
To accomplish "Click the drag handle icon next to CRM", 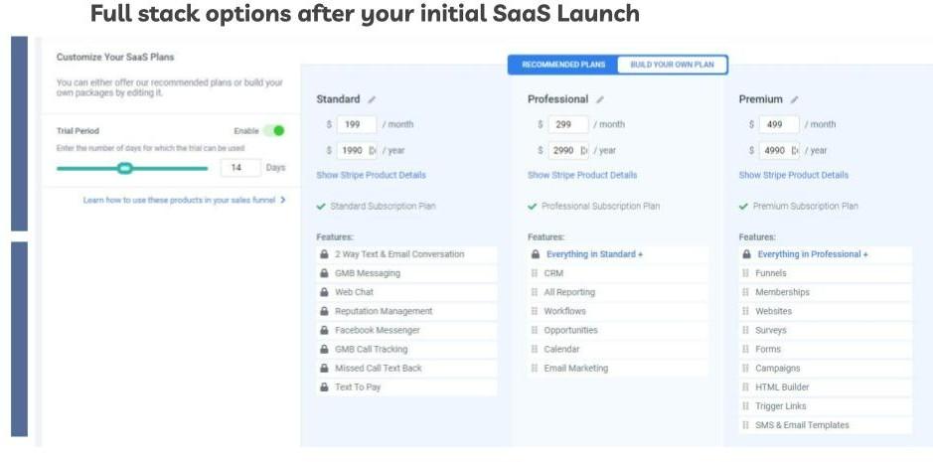I will (535, 273).
